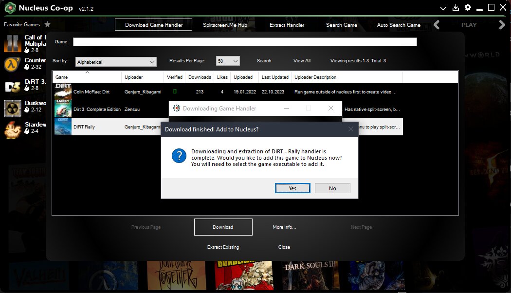Image resolution: width=511 pixels, height=293 pixels.
Task: Click the download arrow icon in title bar
Action: [x=456, y=7]
